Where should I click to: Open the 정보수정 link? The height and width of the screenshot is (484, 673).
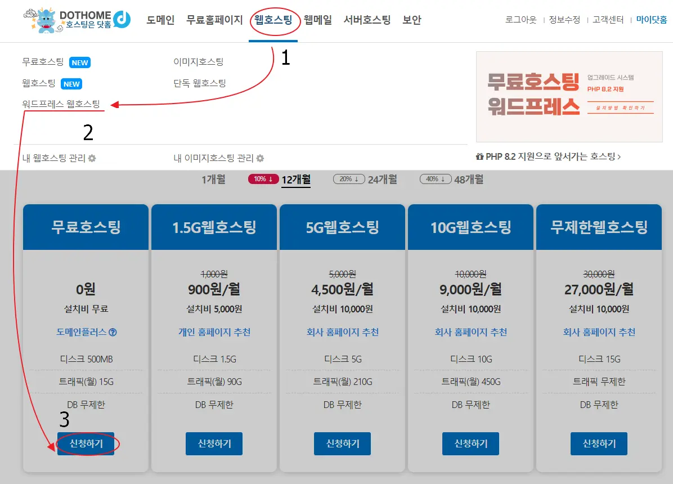coord(565,20)
